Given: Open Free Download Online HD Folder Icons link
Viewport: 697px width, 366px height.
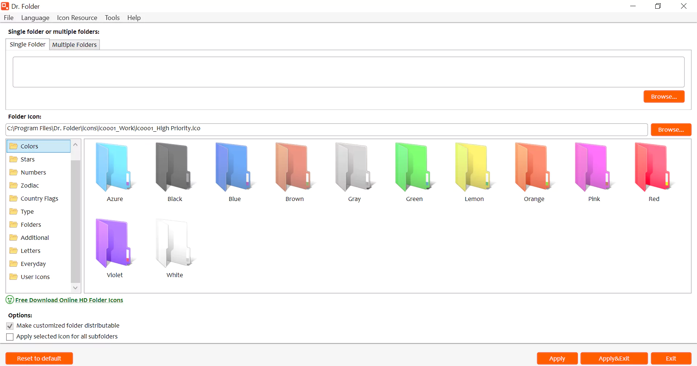Looking at the screenshot, I should 69,300.
